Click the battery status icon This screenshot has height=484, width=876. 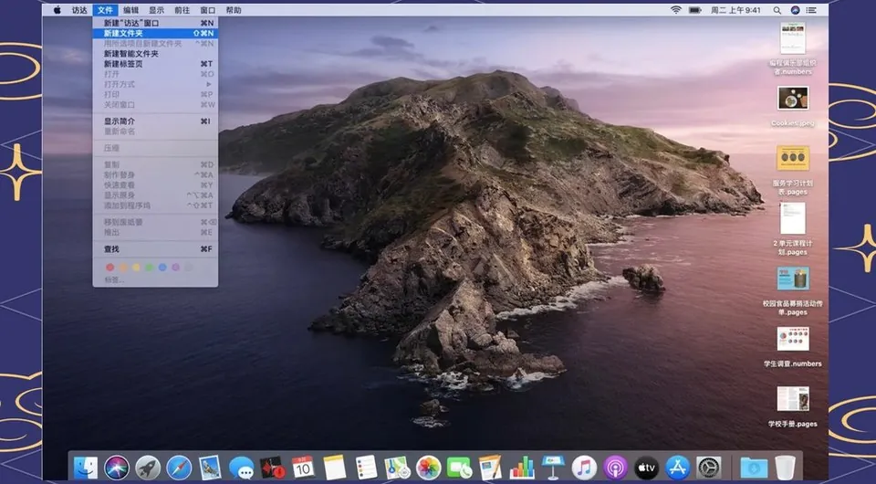[x=695, y=10]
